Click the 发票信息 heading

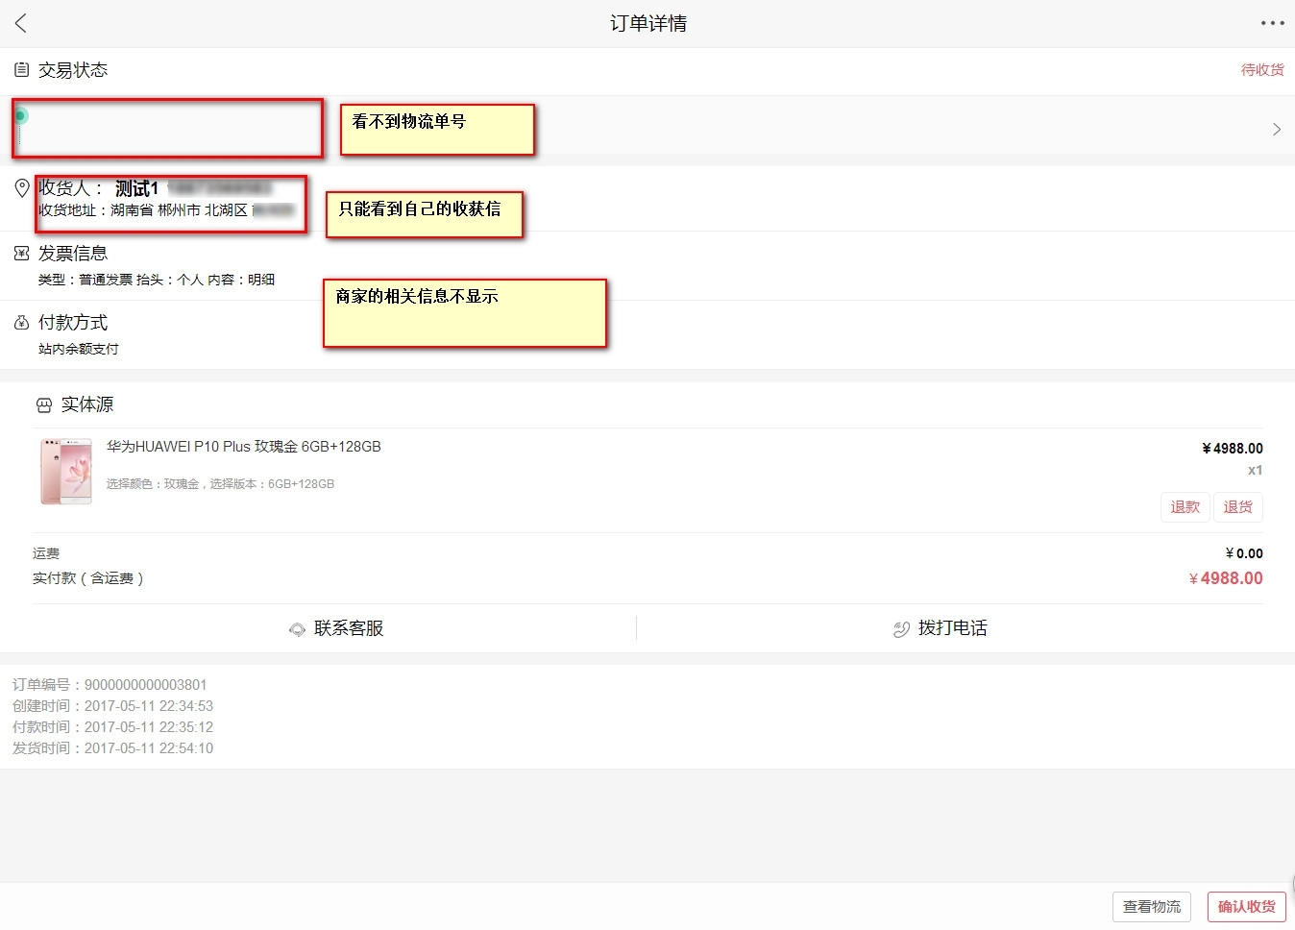73,254
